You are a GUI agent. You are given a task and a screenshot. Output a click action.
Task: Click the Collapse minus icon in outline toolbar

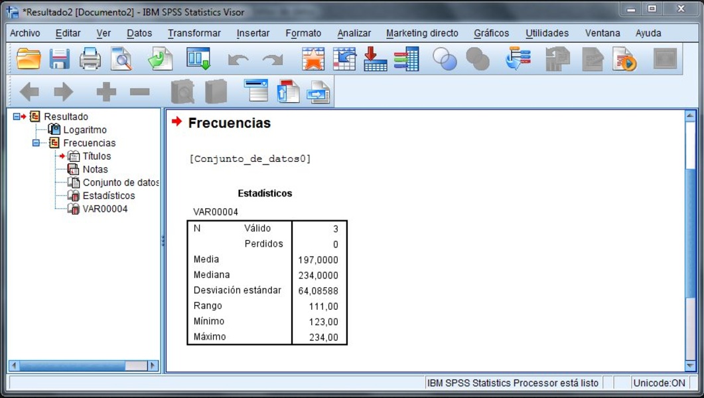pos(139,92)
